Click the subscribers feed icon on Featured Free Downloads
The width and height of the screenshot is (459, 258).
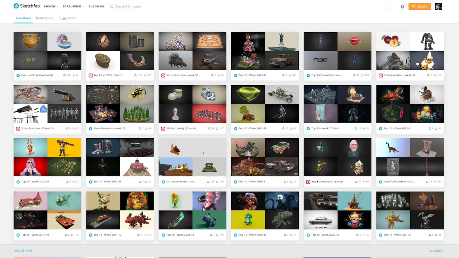(x=74, y=75)
